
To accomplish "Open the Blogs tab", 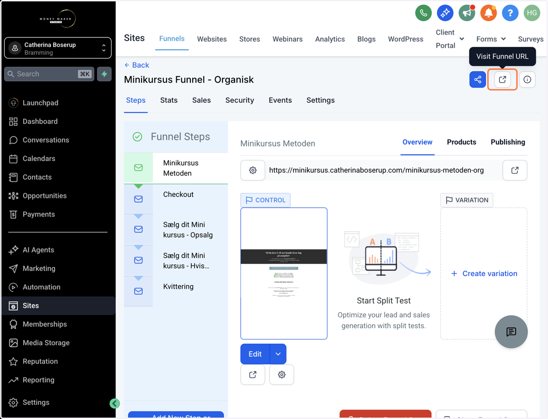I will [366, 39].
